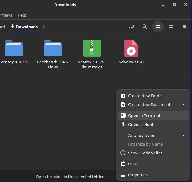
Task: Select the Downloads path bar button
Action: (x=24, y=27)
